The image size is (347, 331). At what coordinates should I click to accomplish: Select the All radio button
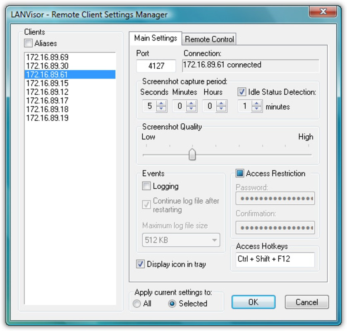coord(137,303)
